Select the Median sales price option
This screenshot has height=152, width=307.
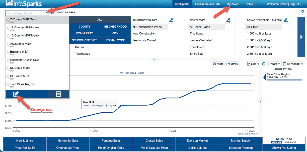click(x=276, y=142)
